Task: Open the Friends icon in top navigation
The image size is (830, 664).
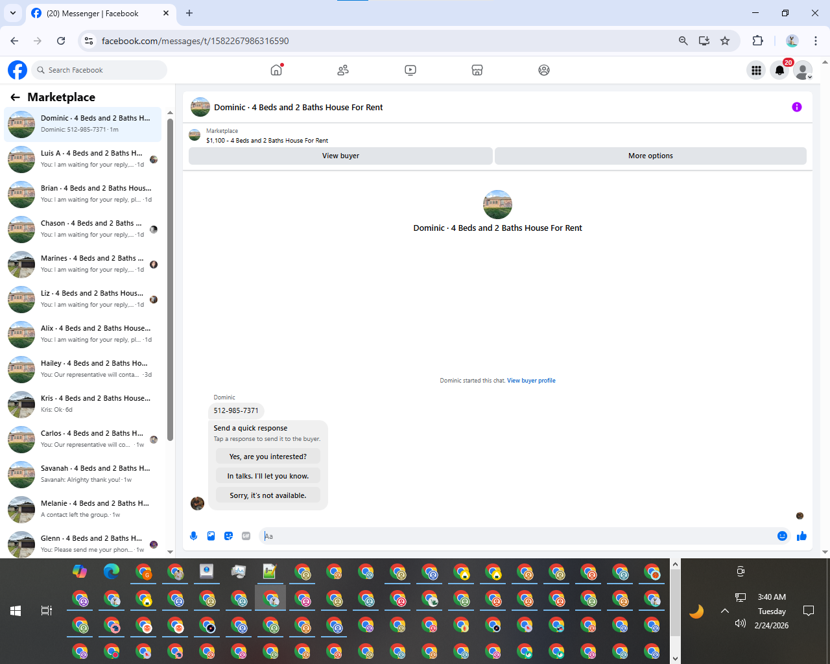Action: click(x=343, y=70)
